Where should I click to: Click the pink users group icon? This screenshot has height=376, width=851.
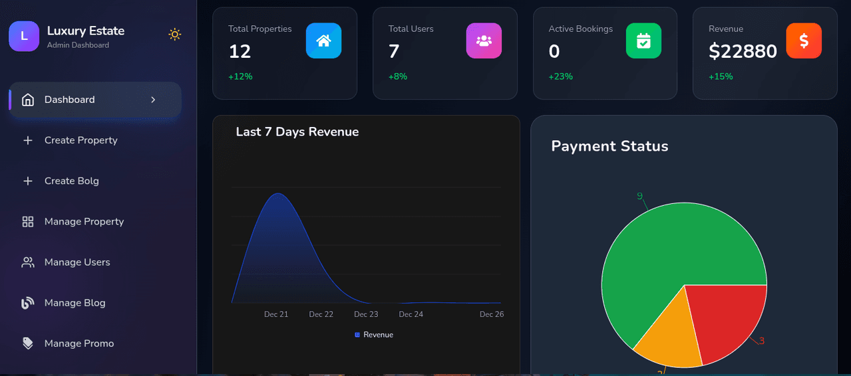click(484, 41)
